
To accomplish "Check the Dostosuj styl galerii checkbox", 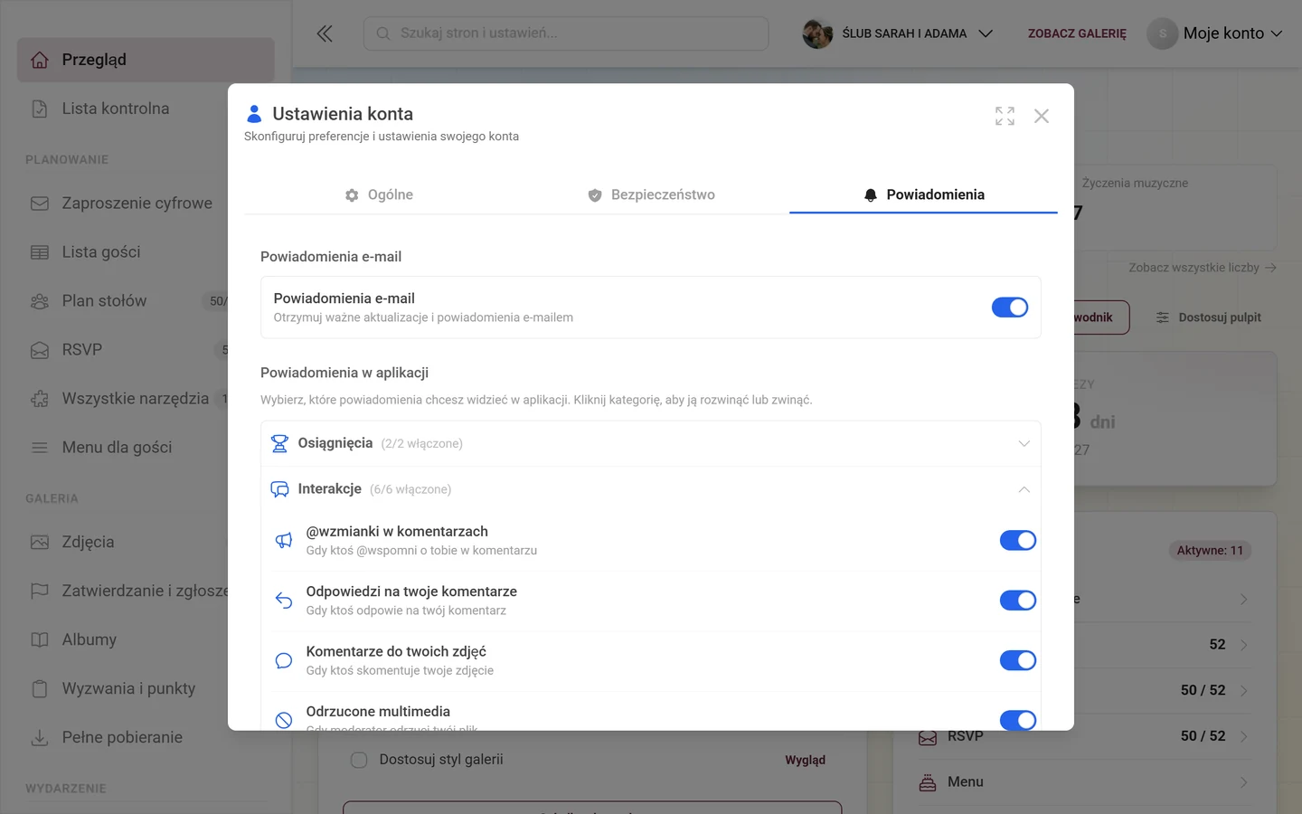I will pos(359,760).
